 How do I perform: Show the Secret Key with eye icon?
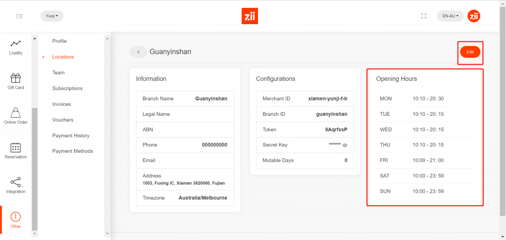[345, 145]
